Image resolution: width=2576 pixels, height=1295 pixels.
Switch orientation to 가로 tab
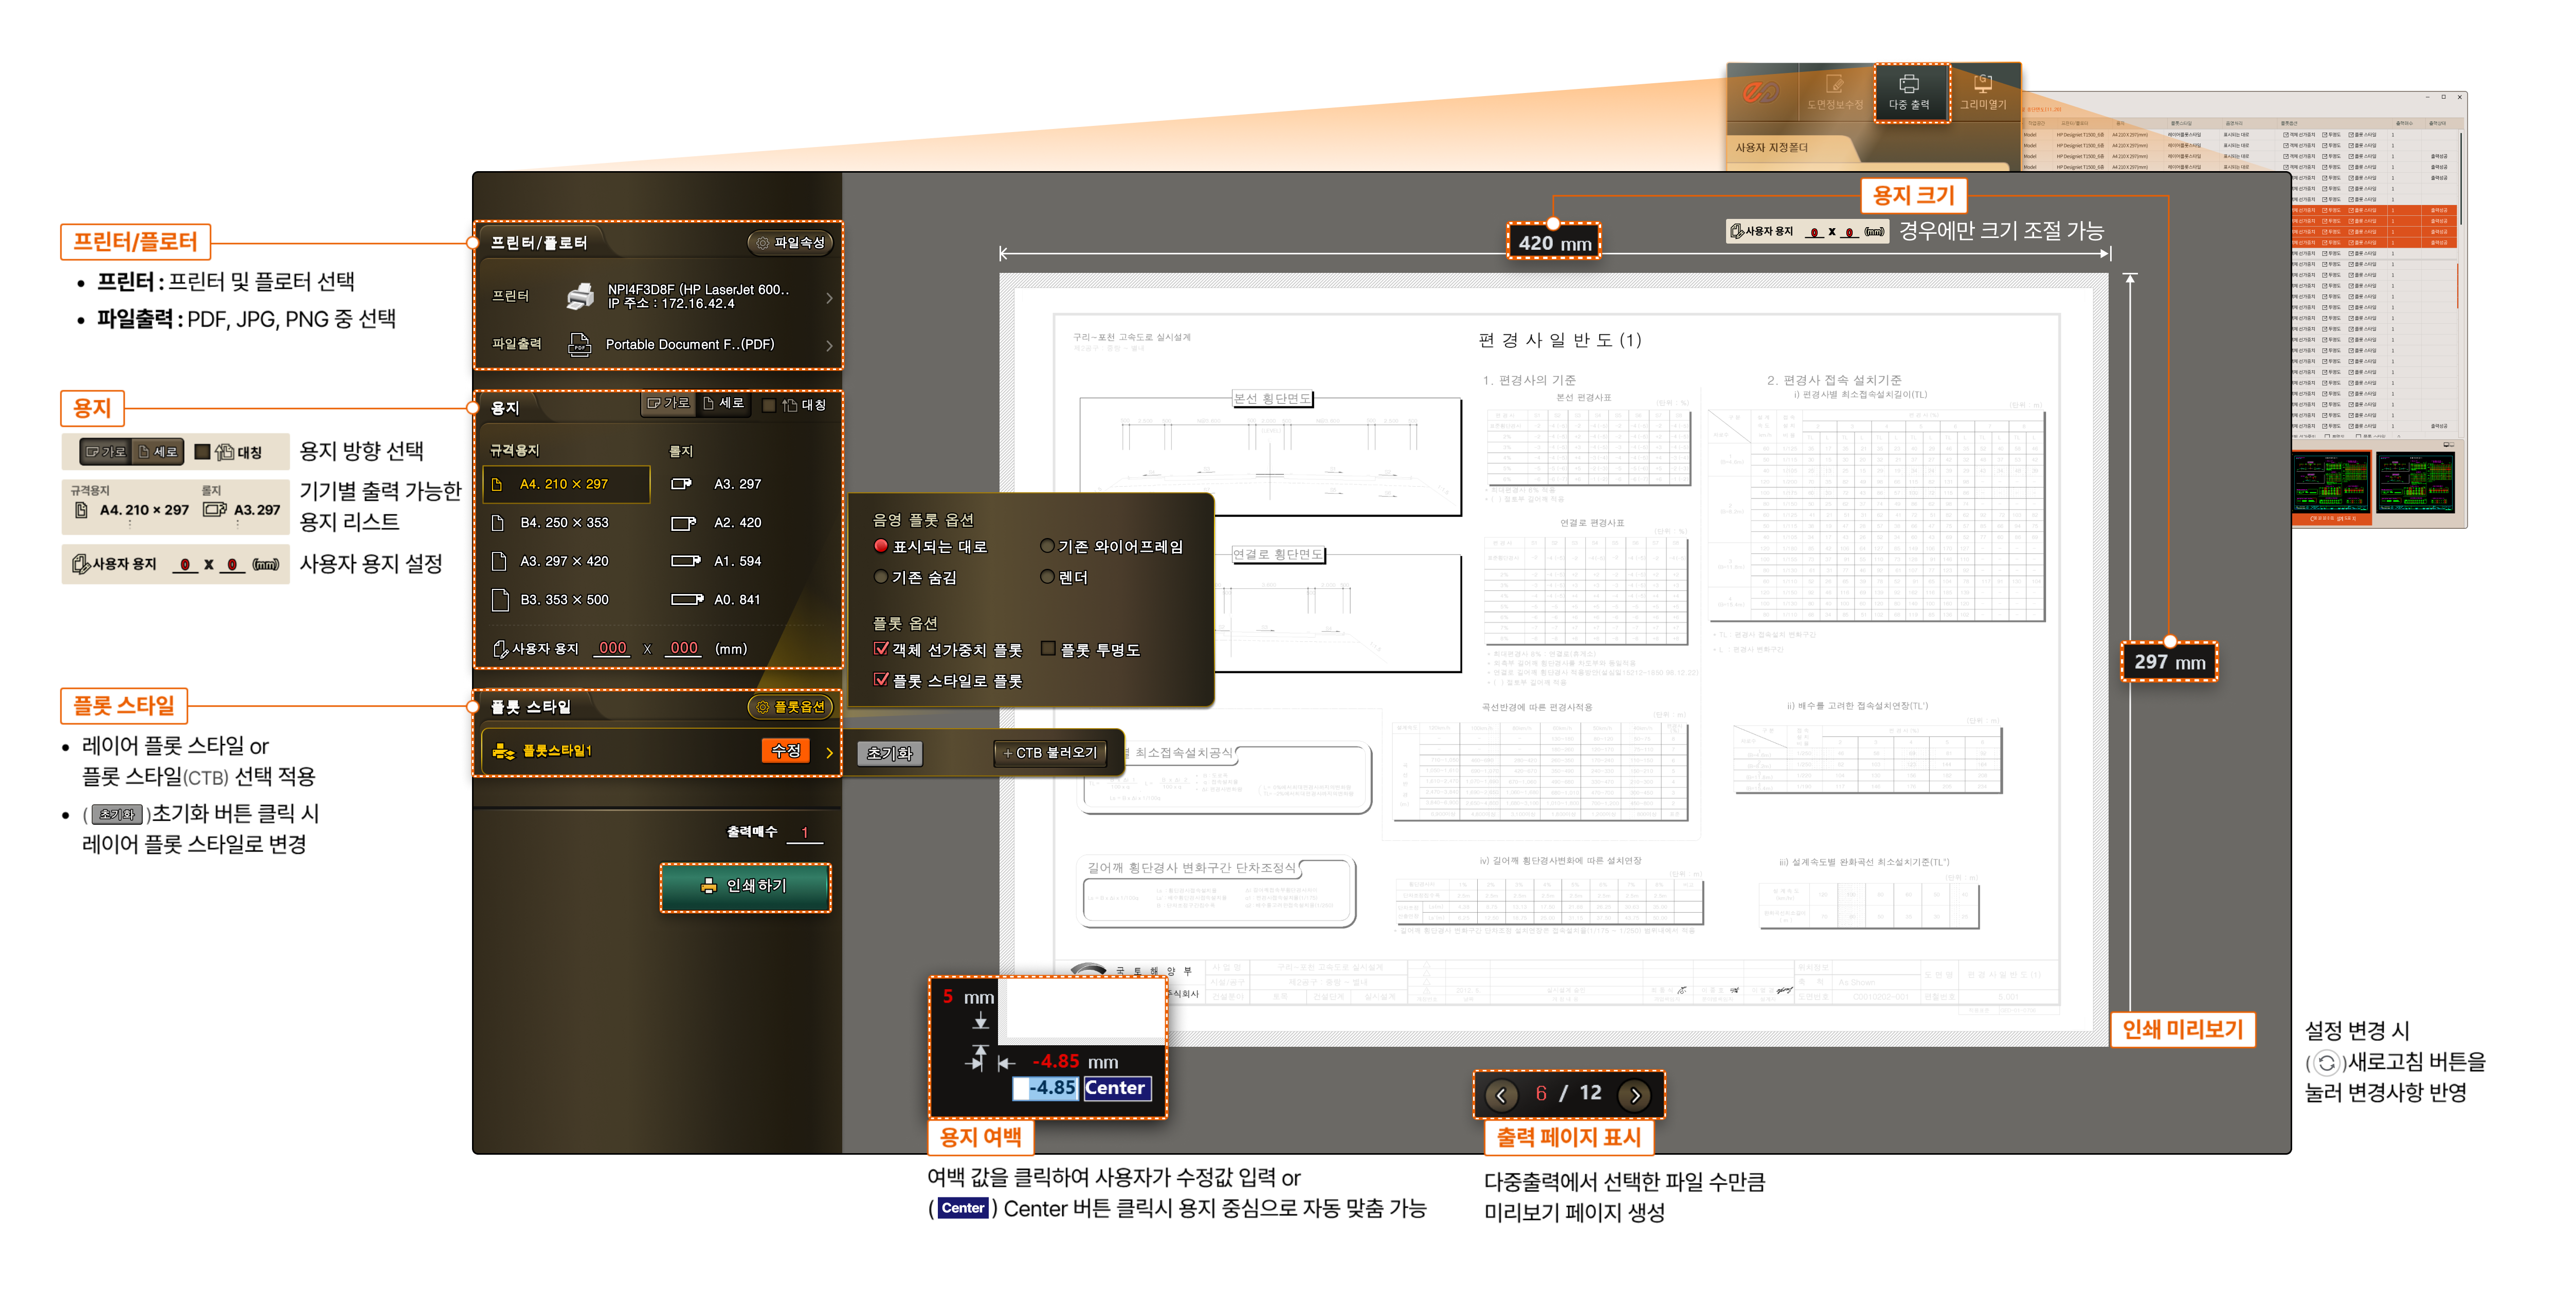click(668, 404)
